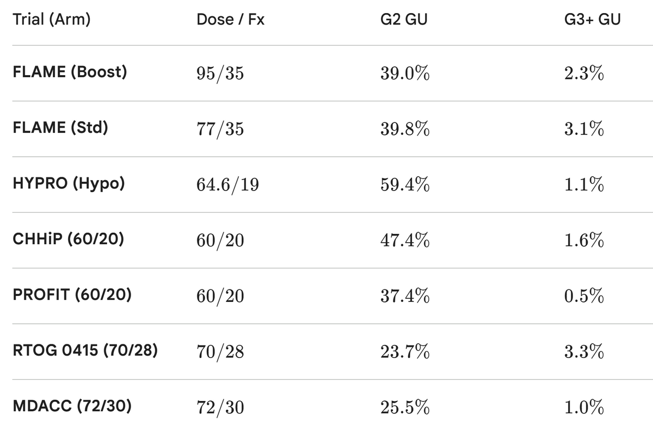
Task: Click the 64.6/19 dose cell
Action: pyautogui.click(x=227, y=185)
